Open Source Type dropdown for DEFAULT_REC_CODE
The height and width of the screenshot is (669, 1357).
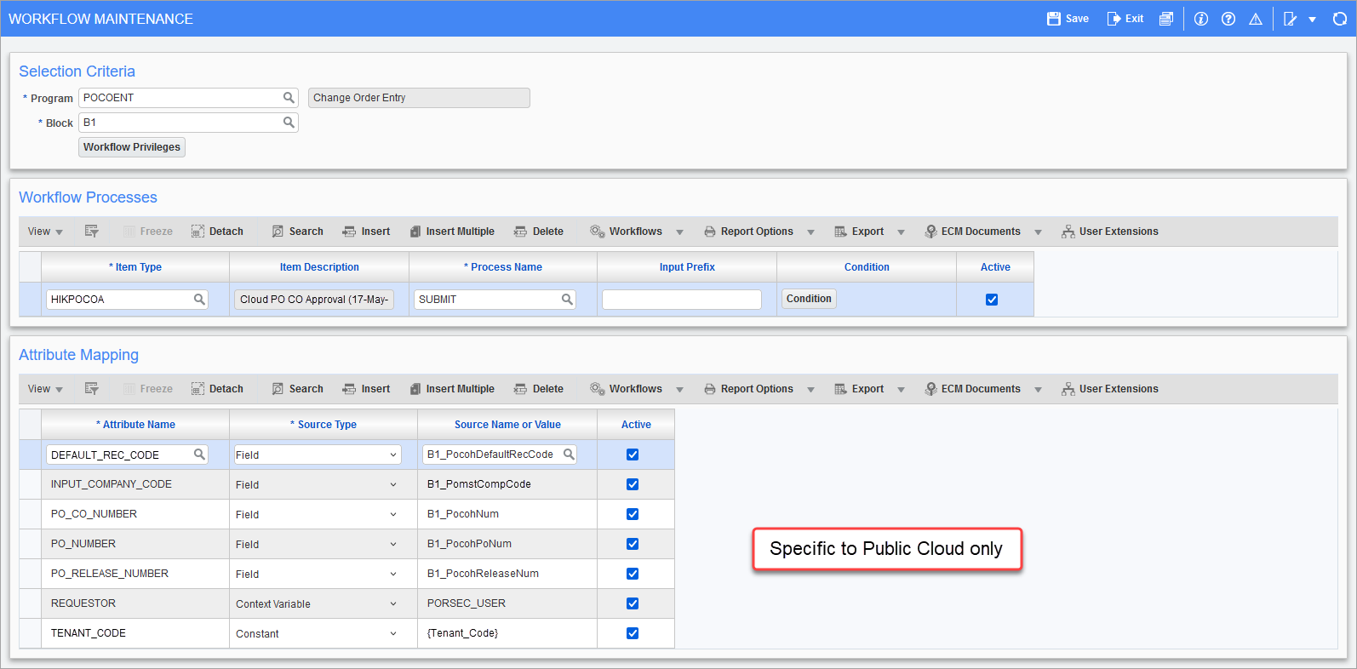pyautogui.click(x=318, y=455)
